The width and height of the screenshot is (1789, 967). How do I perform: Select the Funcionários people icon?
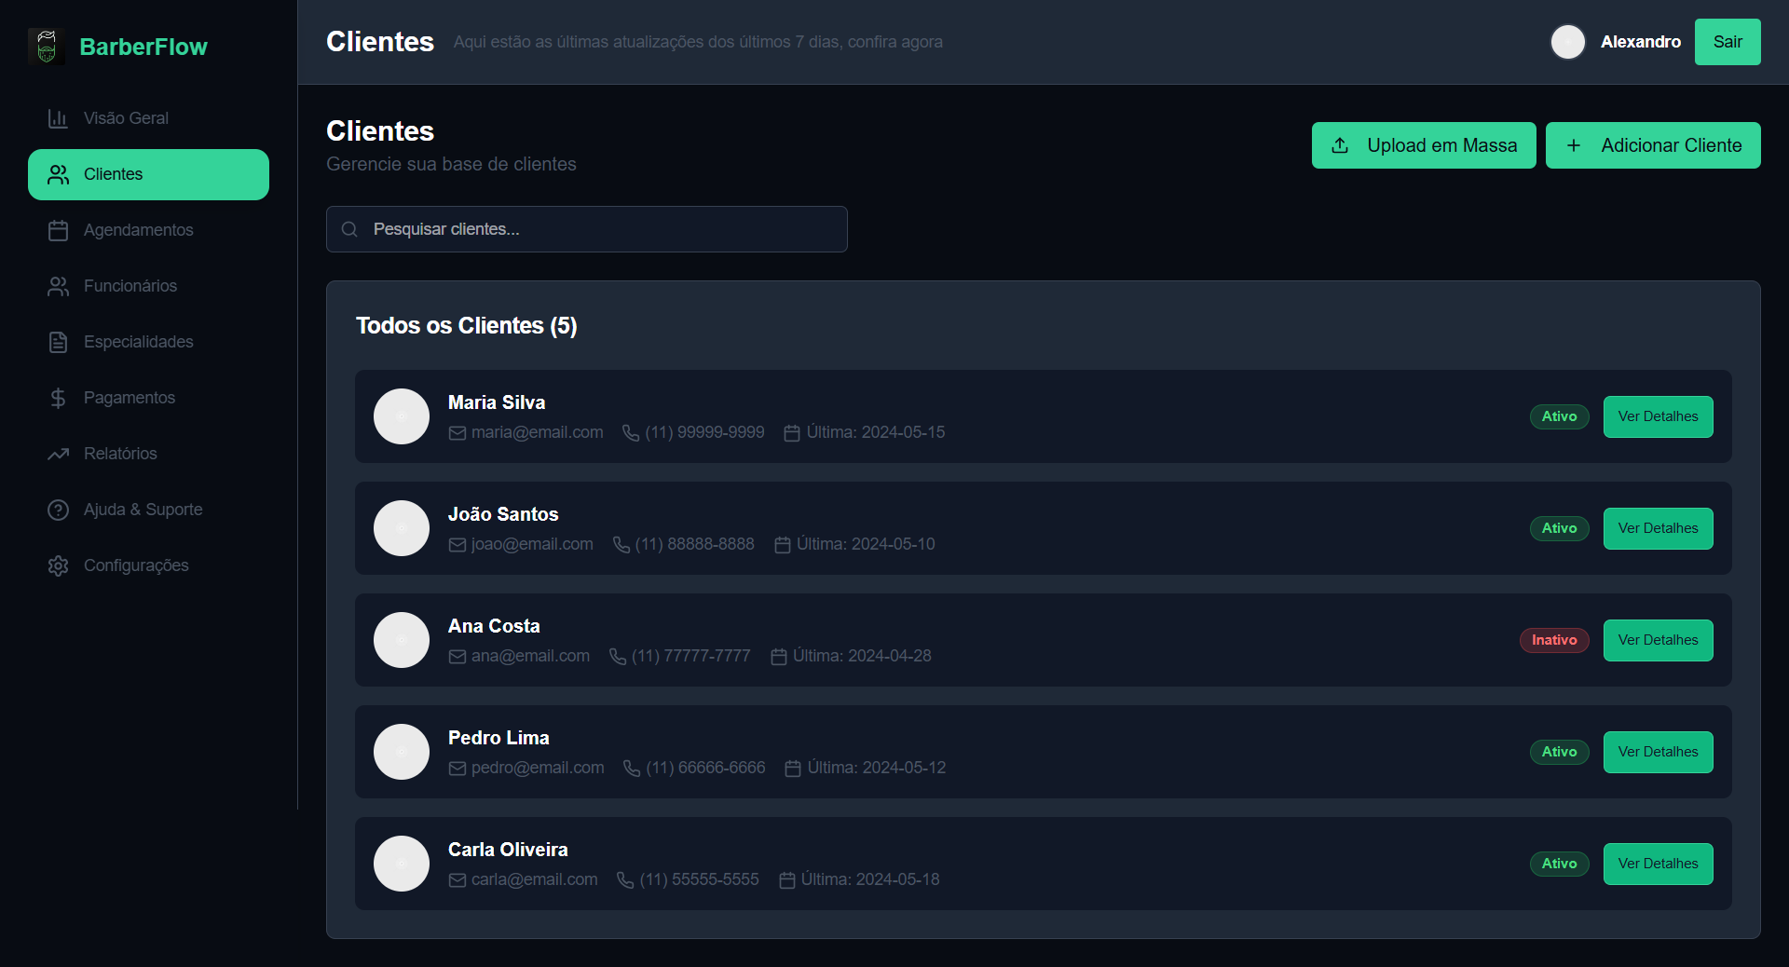click(x=58, y=286)
